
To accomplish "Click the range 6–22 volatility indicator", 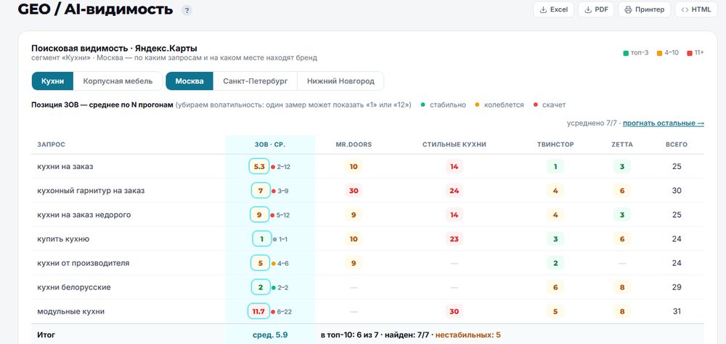I will click(282, 311).
